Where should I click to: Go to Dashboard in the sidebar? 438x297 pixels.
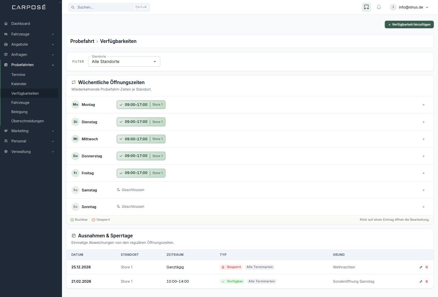[x=29, y=24]
